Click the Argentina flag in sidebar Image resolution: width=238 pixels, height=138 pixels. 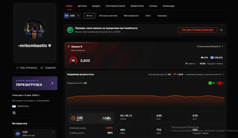point(14,106)
